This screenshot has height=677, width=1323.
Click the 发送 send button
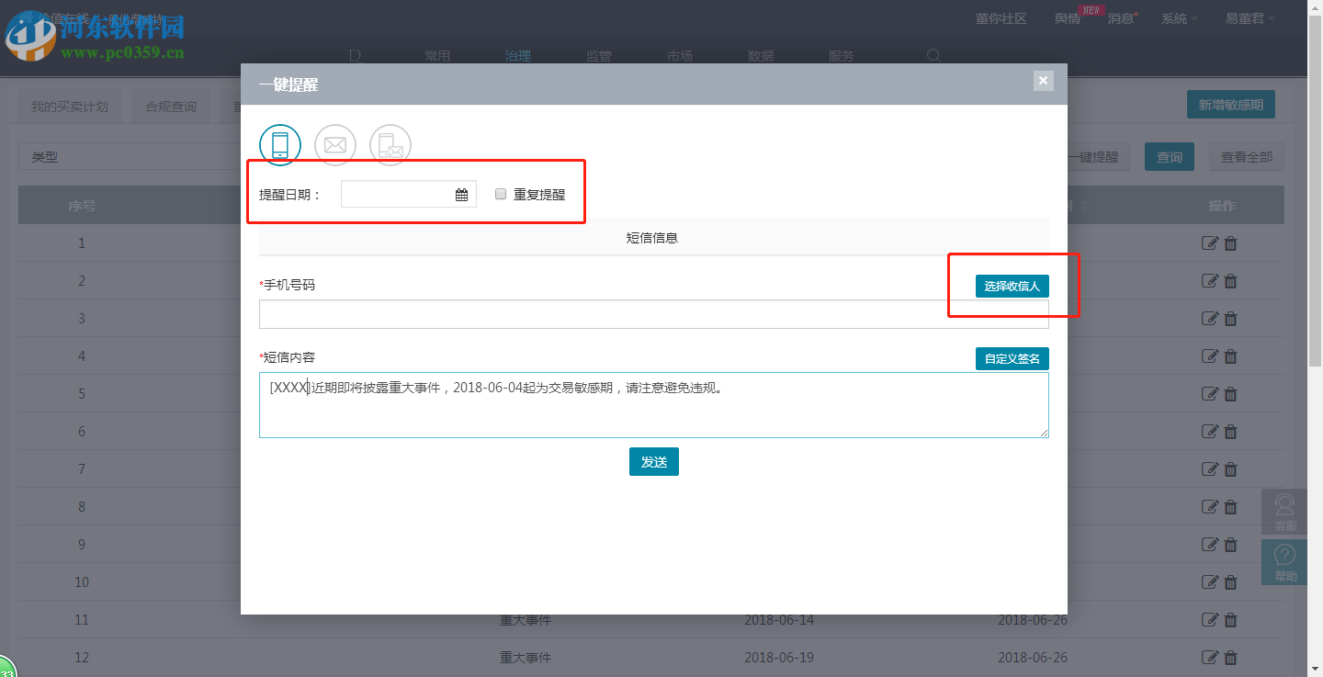(653, 461)
